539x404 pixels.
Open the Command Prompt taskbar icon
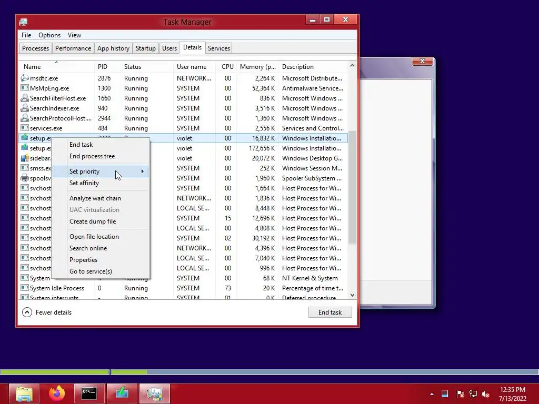point(89,393)
